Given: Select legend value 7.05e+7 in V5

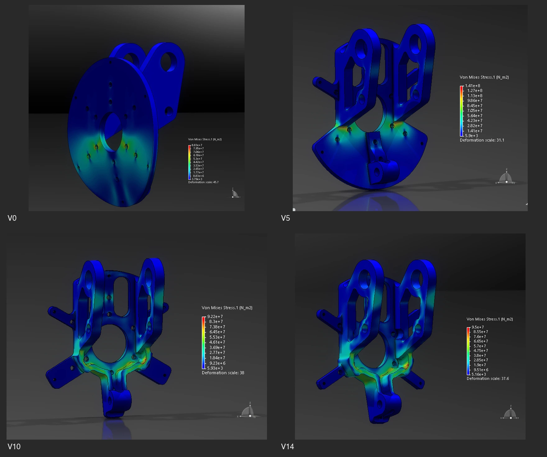Looking at the screenshot, I should pos(475,111).
